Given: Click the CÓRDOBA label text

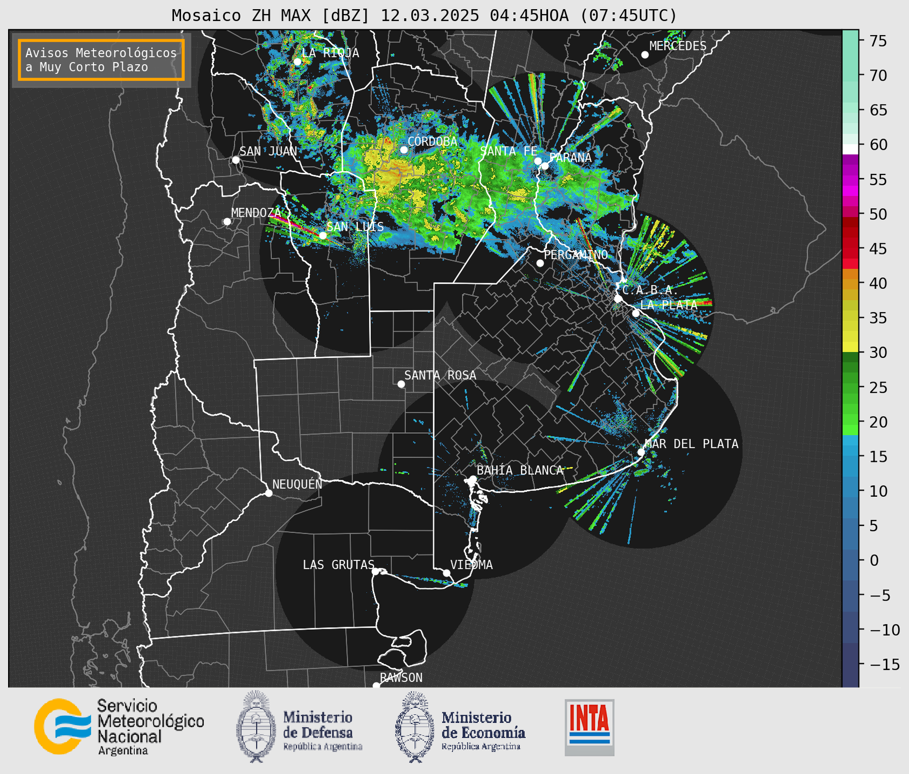Looking at the screenshot, I should (x=432, y=142).
